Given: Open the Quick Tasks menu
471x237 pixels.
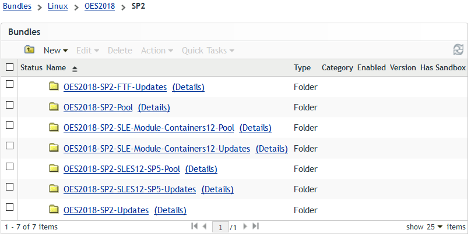Looking at the screenshot, I should point(208,51).
